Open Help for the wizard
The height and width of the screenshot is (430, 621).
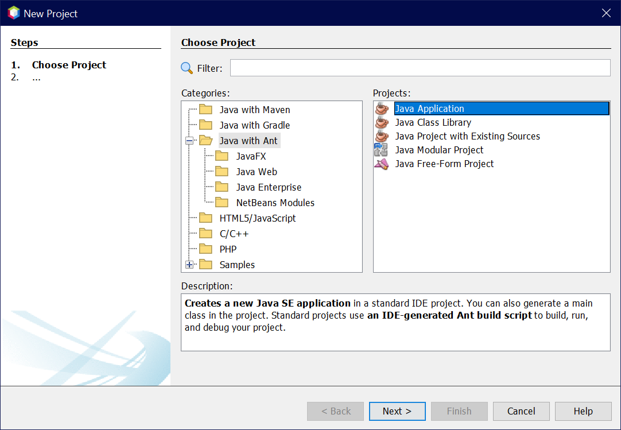[x=583, y=411]
